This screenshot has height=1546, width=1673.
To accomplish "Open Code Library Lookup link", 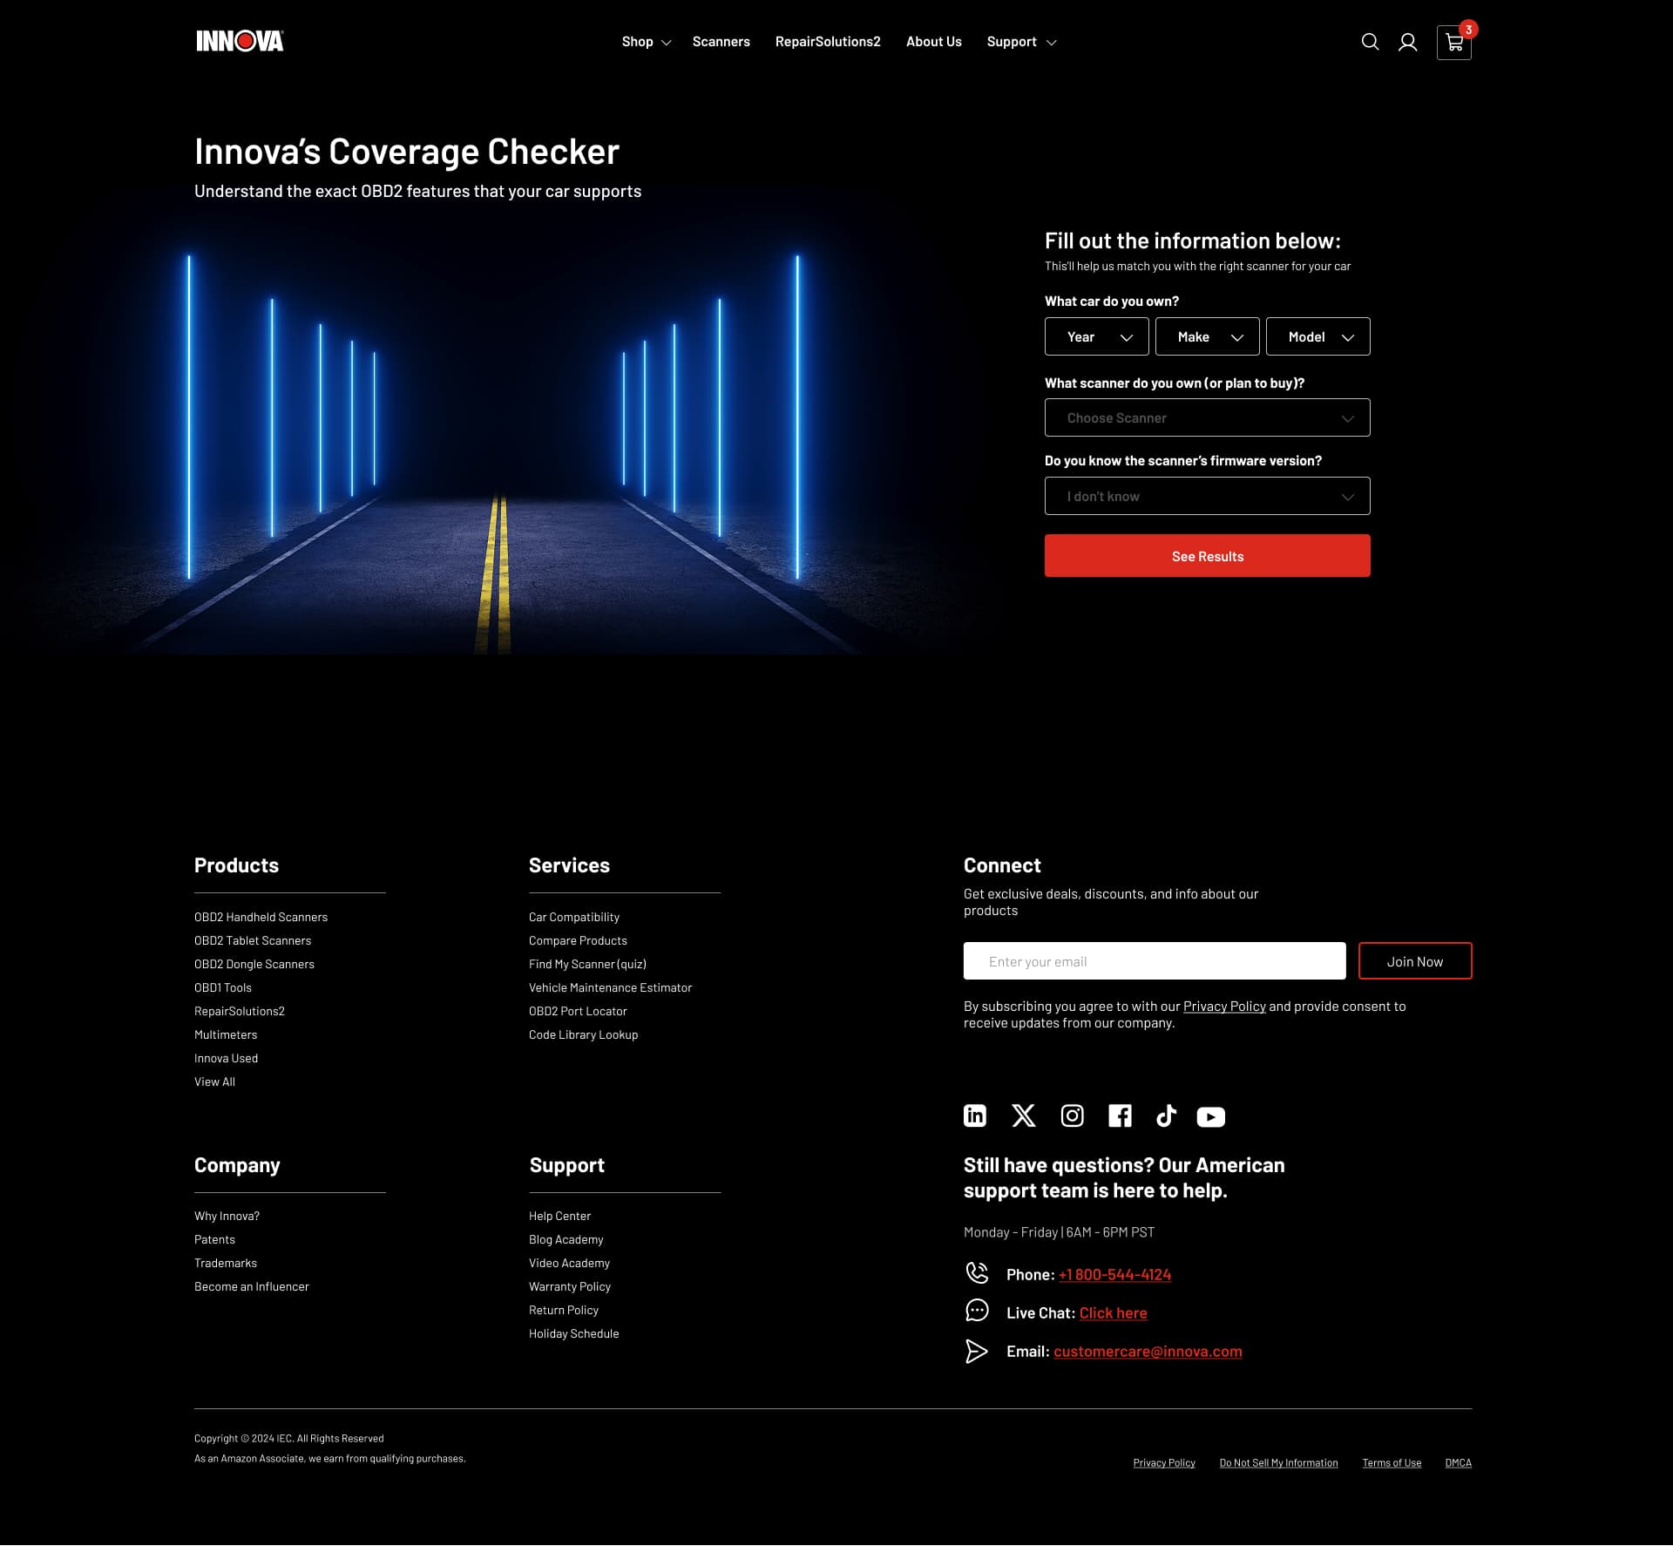I will [x=584, y=1034].
